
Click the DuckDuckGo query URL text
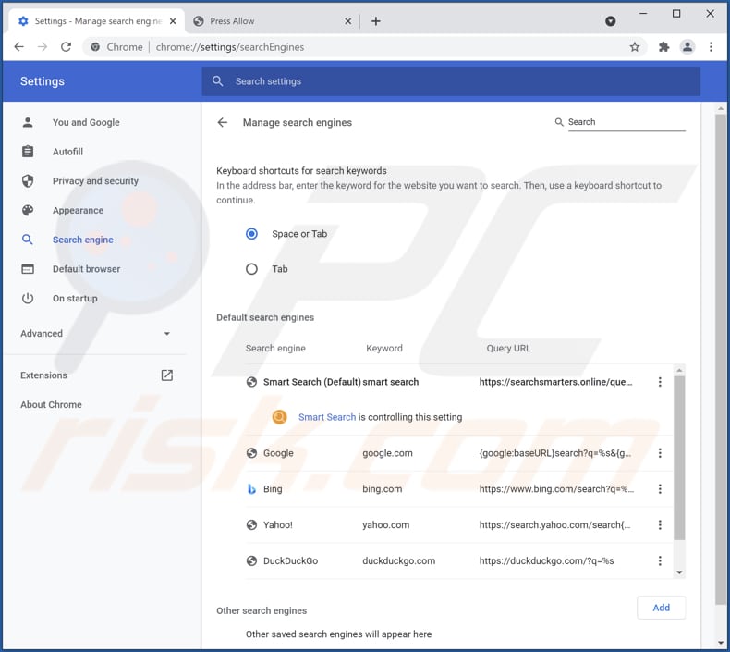click(x=546, y=560)
